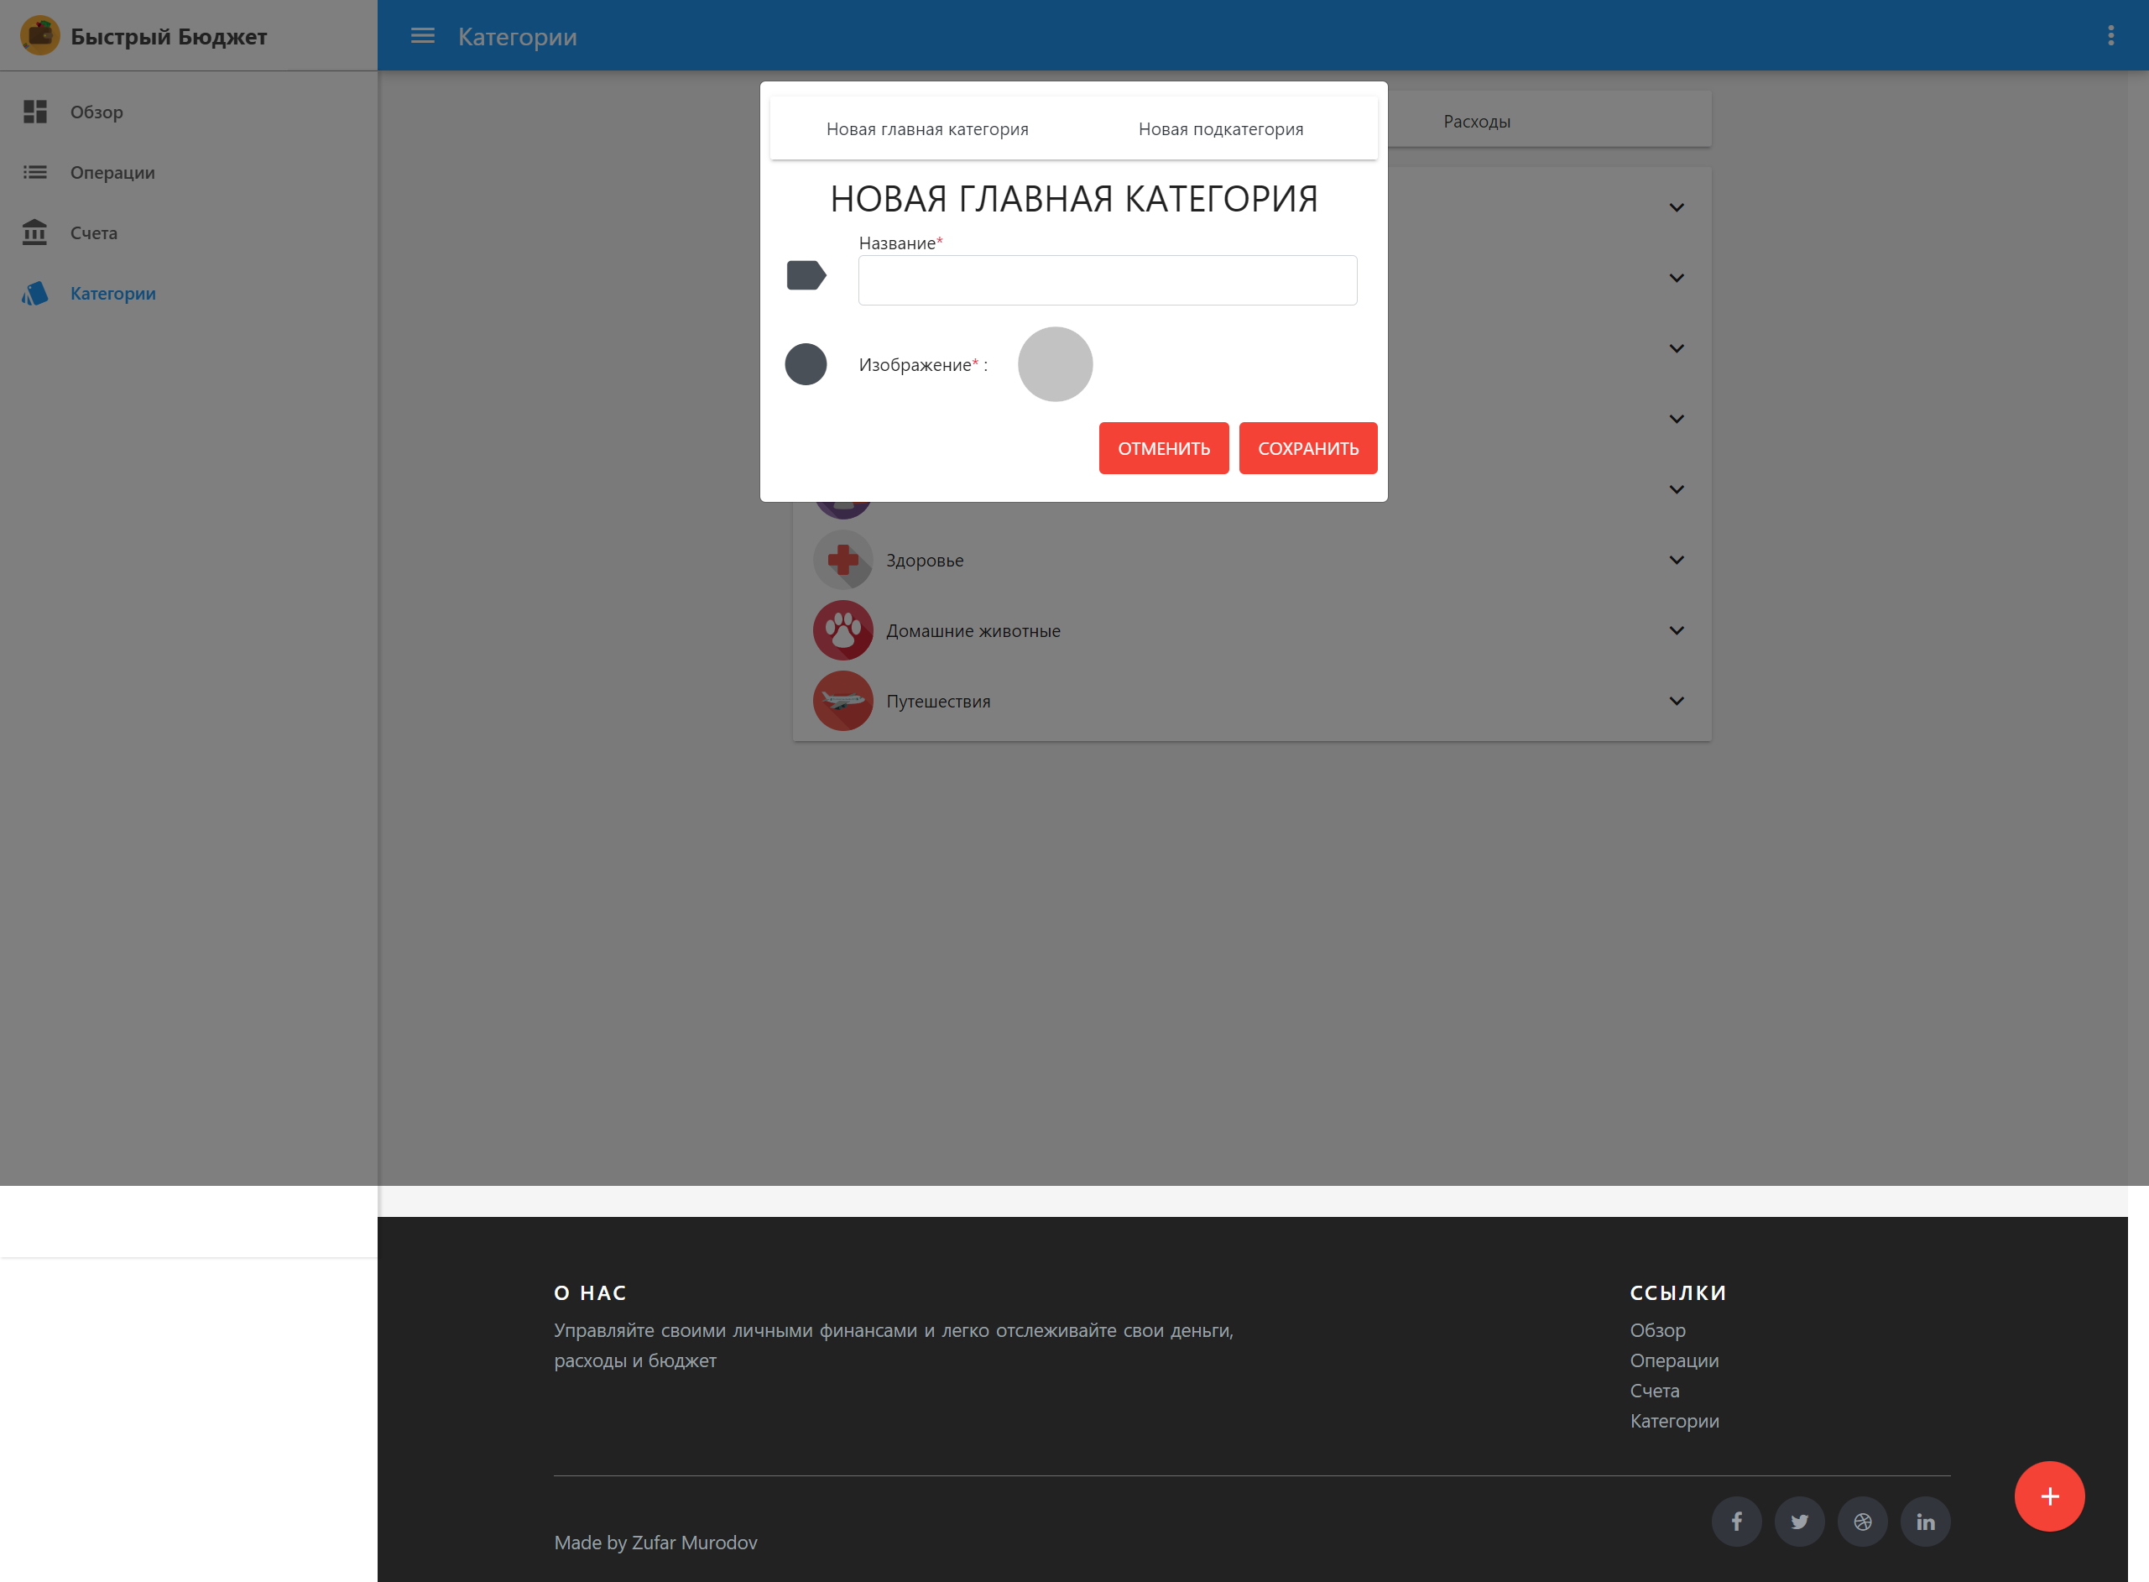Click the ОТМЕНИТЬ button
The width and height of the screenshot is (2149, 1582).
pos(1163,448)
